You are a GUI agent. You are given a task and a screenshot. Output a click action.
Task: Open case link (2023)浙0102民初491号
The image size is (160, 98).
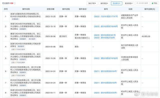[x=104, y=35]
